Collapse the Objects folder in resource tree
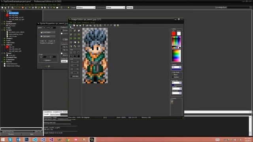253x142 pixels. tap(2, 45)
